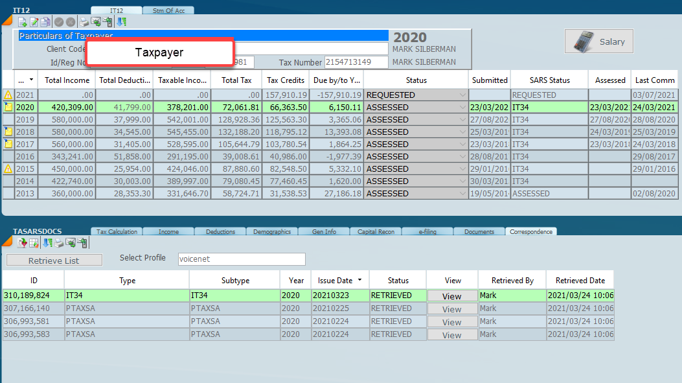Viewport: 682px width, 383px height.
Task: Switch to the Documents tab
Action: (479, 231)
